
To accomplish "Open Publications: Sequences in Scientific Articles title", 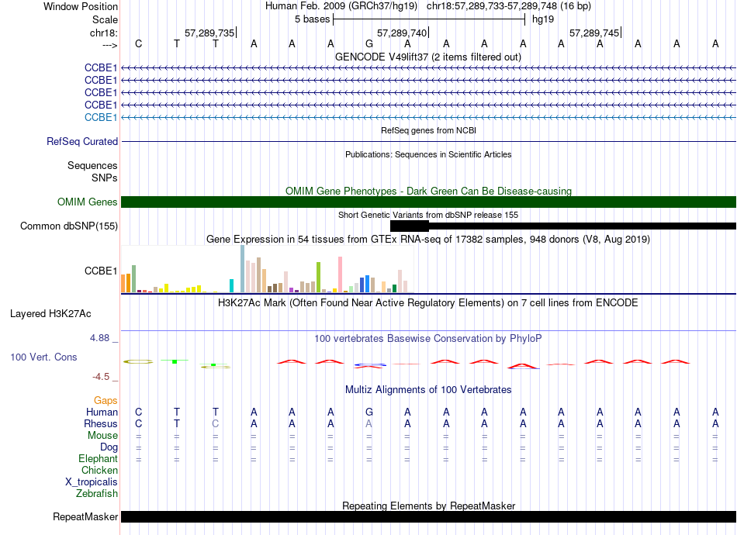I will [428, 154].
